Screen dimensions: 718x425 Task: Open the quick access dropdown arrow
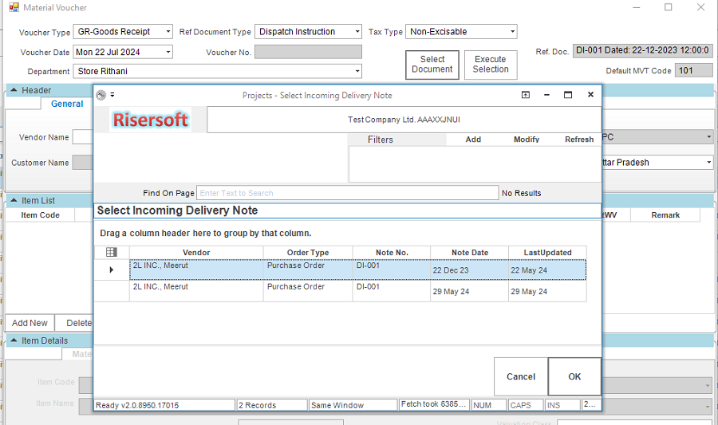pyautogui.click(x=112, y=95)
